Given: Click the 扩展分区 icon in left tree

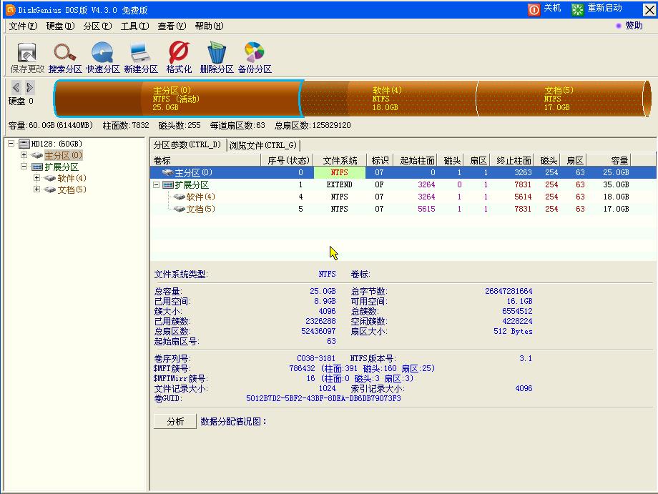Looking at the screenshot, I should pos(37,167).
